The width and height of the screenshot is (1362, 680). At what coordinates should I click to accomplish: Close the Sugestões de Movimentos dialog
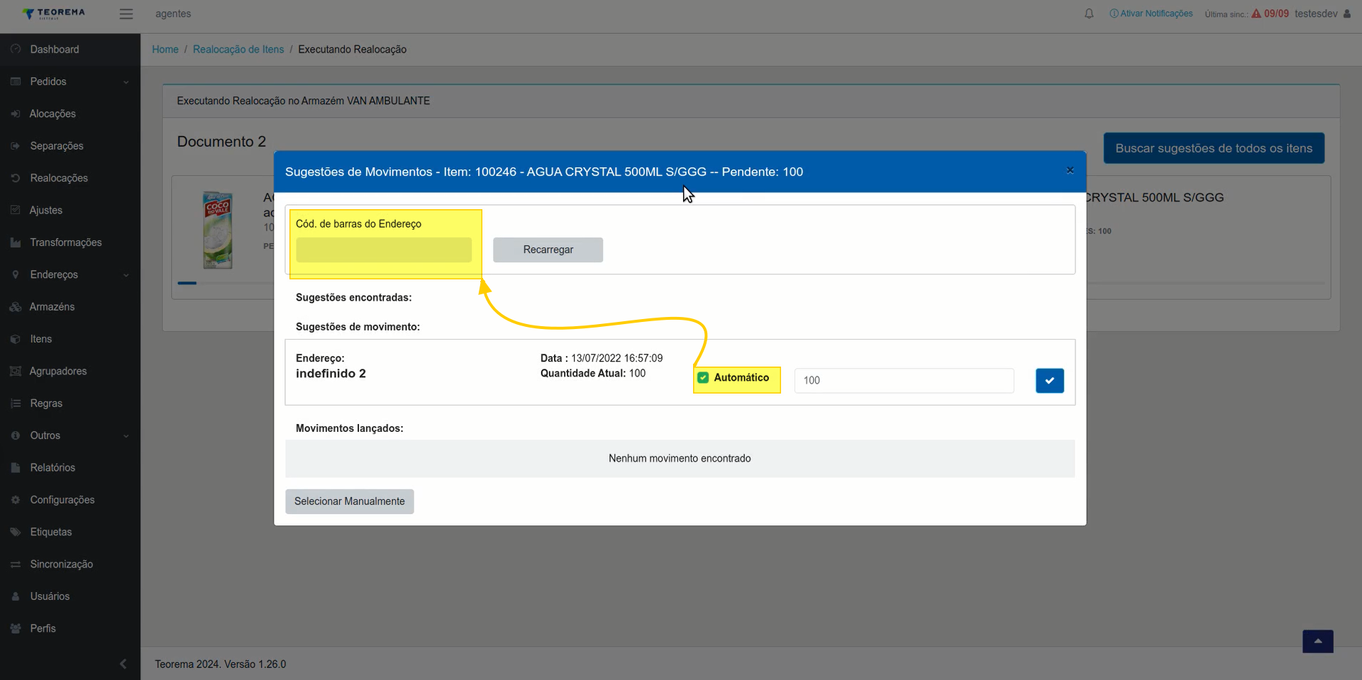[1070, 170]
